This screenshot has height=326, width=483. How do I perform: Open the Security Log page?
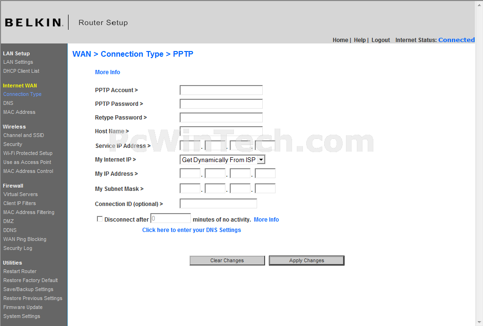pos(18,248)
